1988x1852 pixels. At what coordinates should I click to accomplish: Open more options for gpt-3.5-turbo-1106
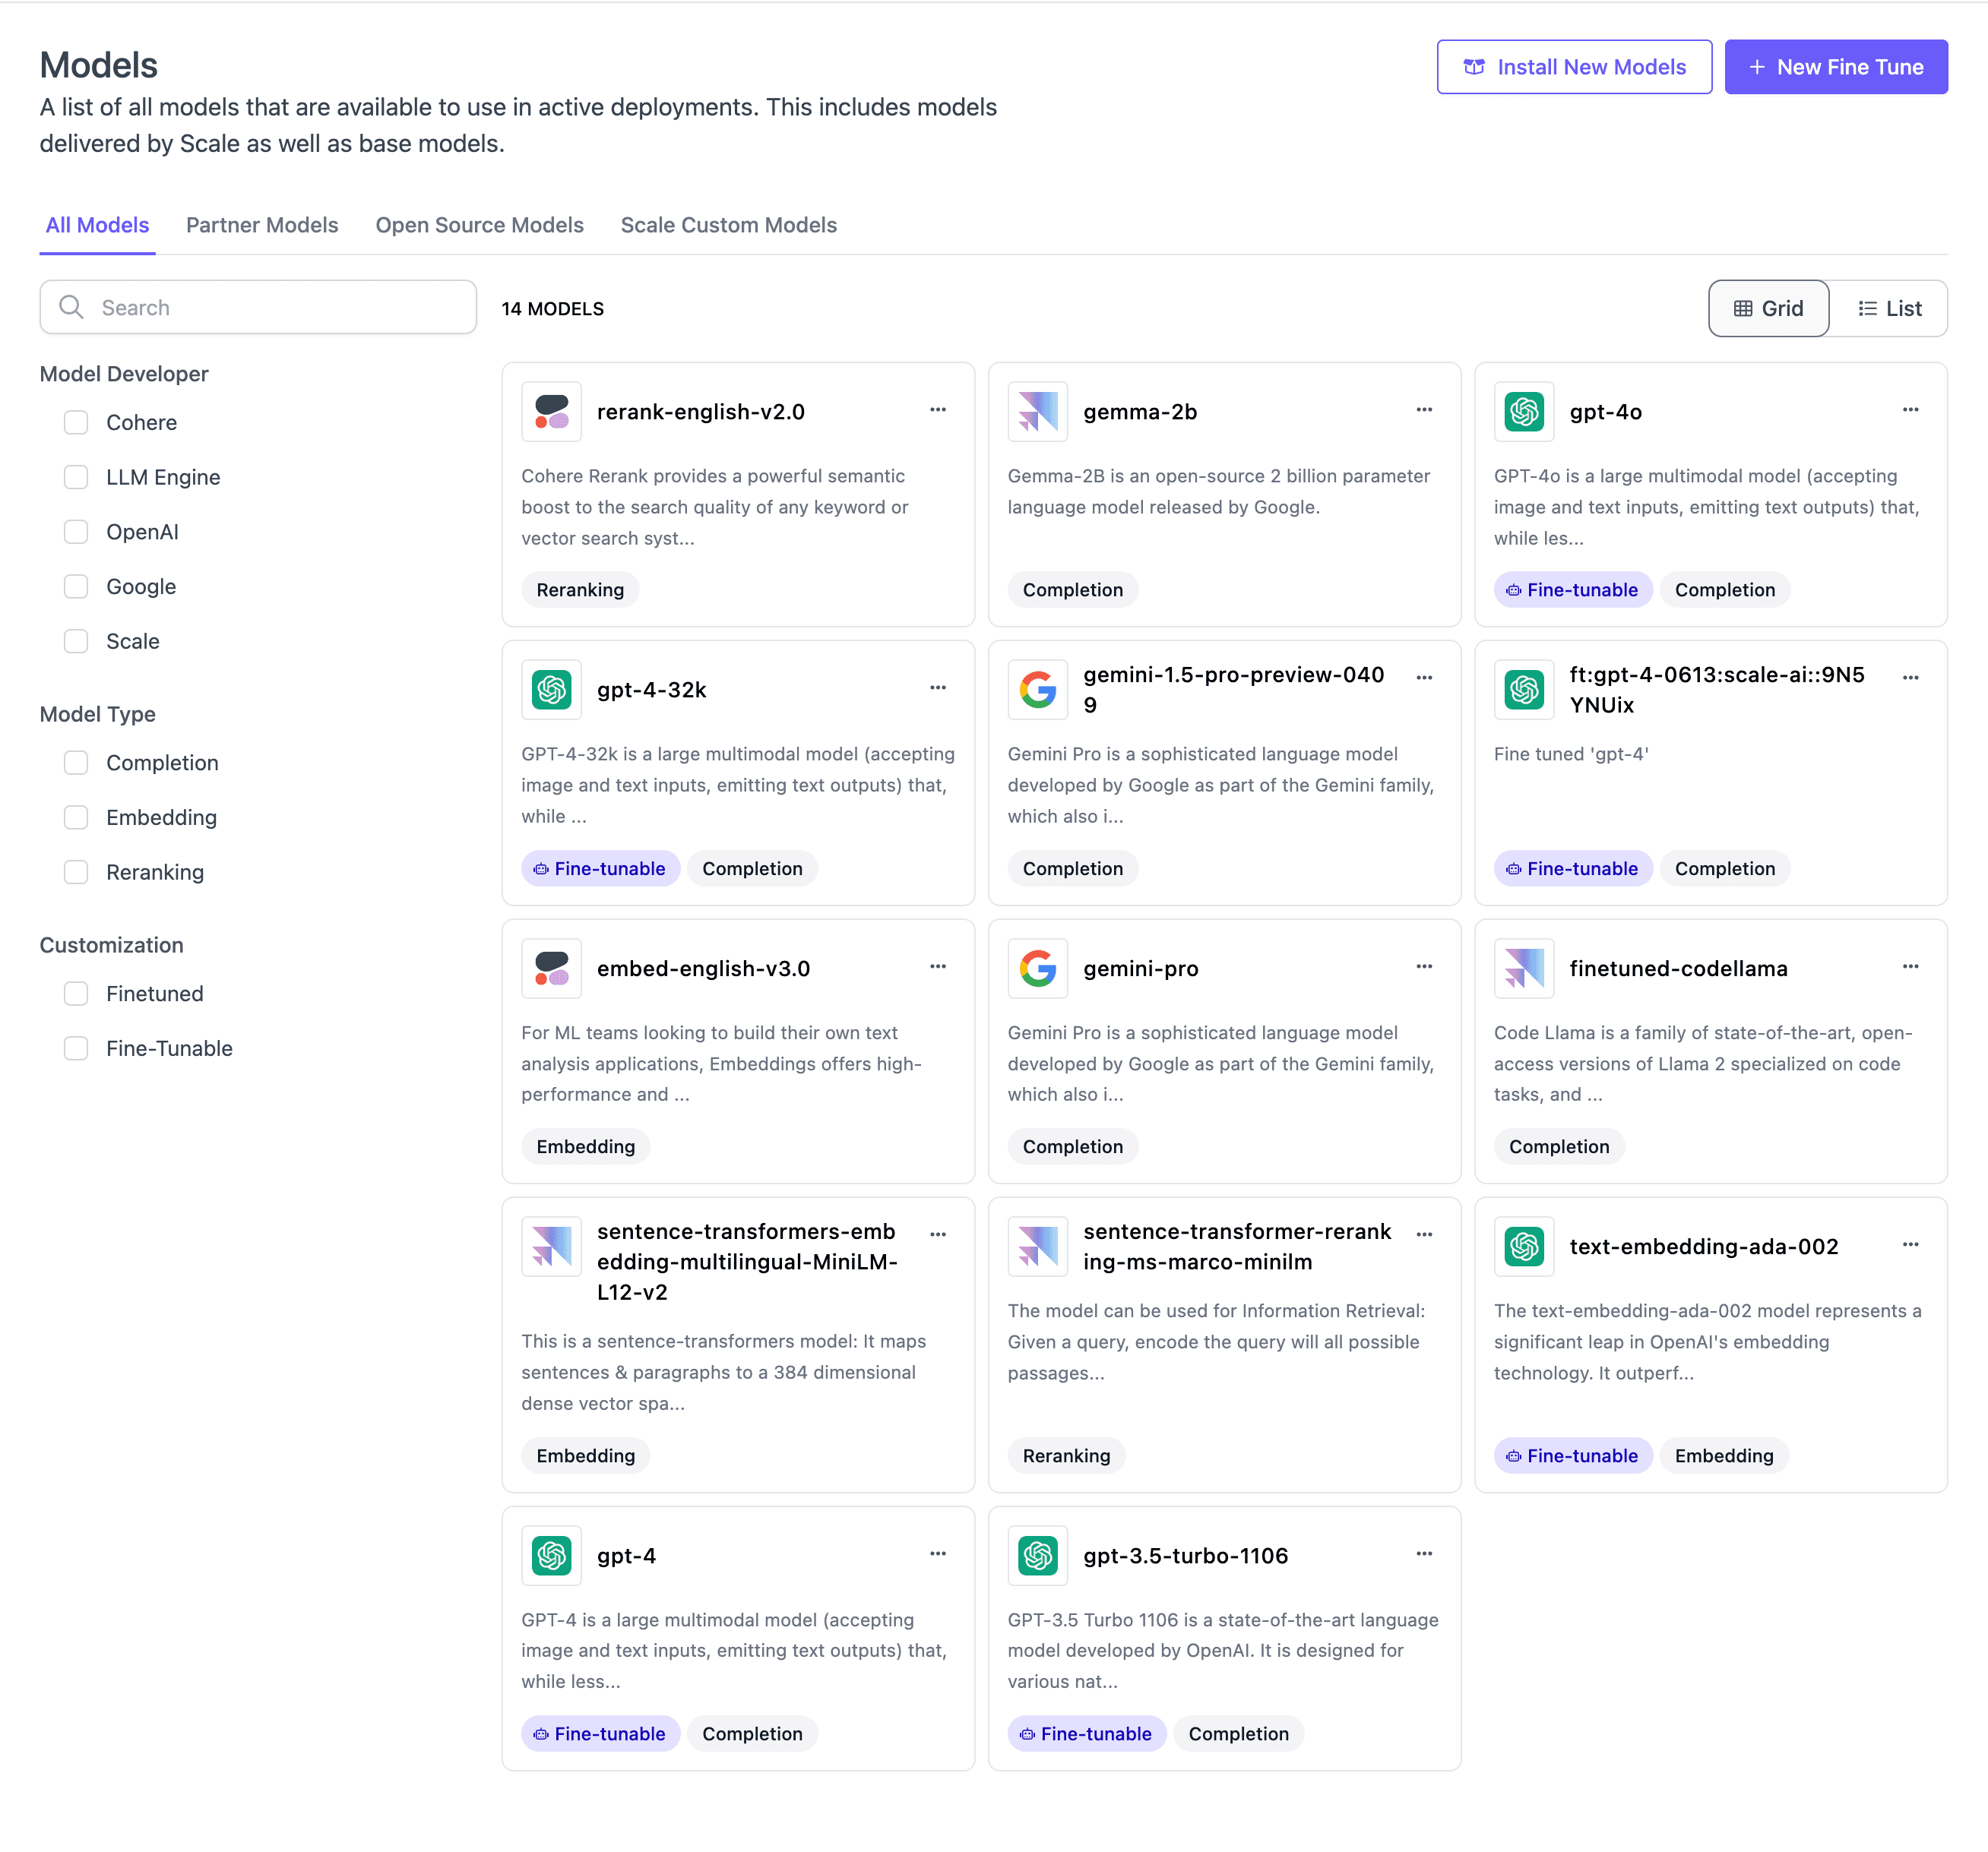click(x=1424, y=1553)
